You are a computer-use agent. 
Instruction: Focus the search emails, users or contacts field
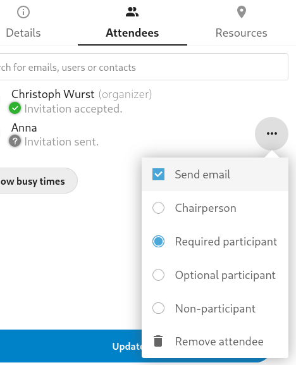[x=144, y=67]
